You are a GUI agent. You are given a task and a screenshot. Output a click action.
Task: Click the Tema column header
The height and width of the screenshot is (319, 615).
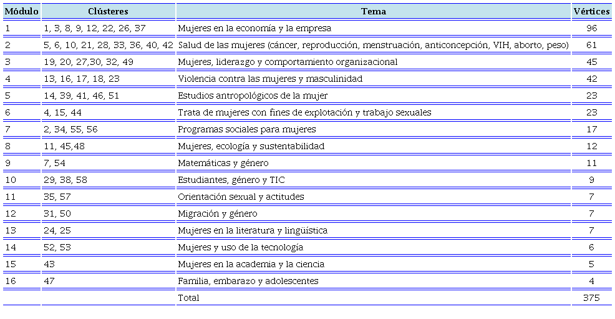point(373,11)
